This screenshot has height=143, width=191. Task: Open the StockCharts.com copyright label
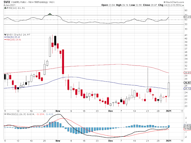pyautogui.click(x=174, y=2)
